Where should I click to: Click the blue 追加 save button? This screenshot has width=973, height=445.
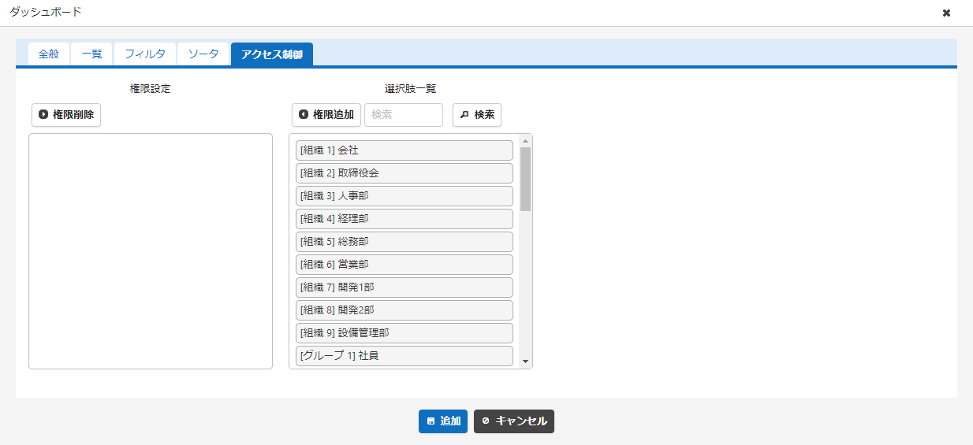tap(443, 421)
